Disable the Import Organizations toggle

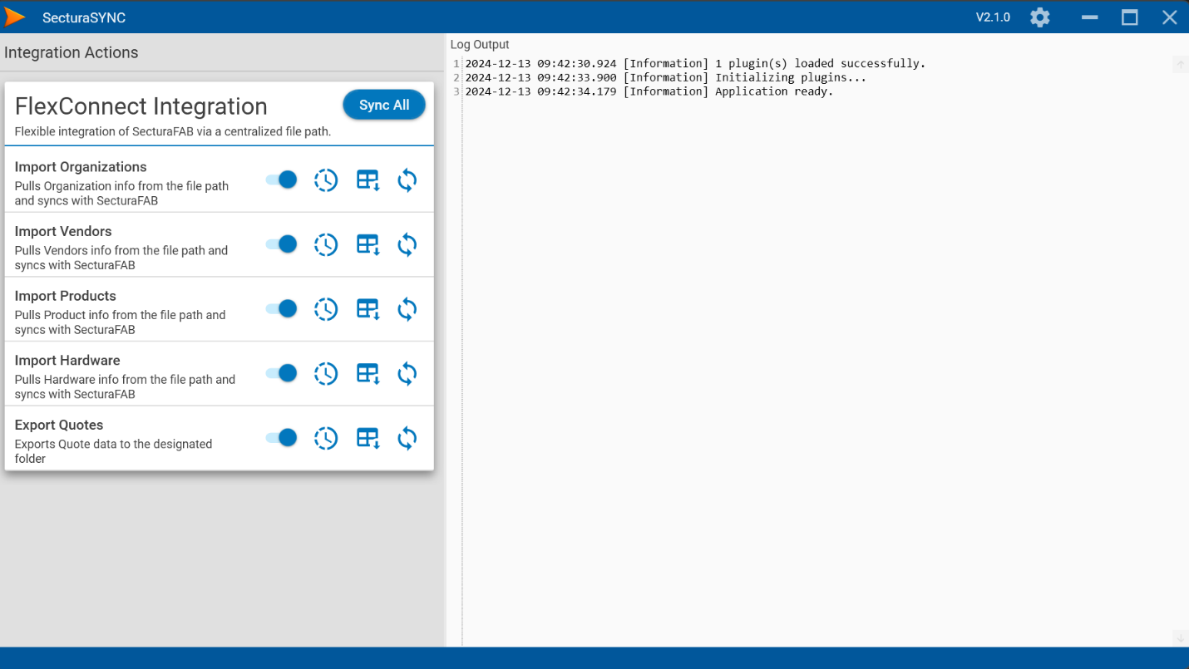click(x=282, y=180)
